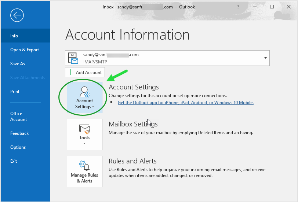Go to Office Account page
Screen dimensions: 298x203
click(18, 117)
